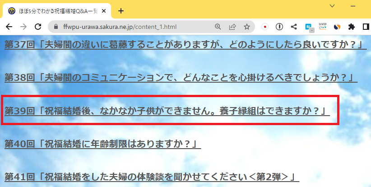Go forward using the forward arrow

click(x=23, y=27)
